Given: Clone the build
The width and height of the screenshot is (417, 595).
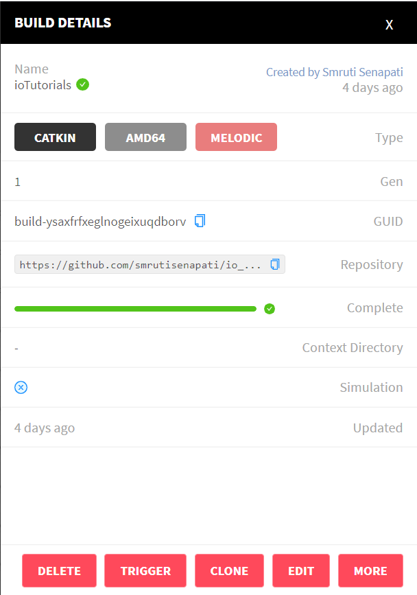Looking at the screenshot, I should click(x=229, y=571).
